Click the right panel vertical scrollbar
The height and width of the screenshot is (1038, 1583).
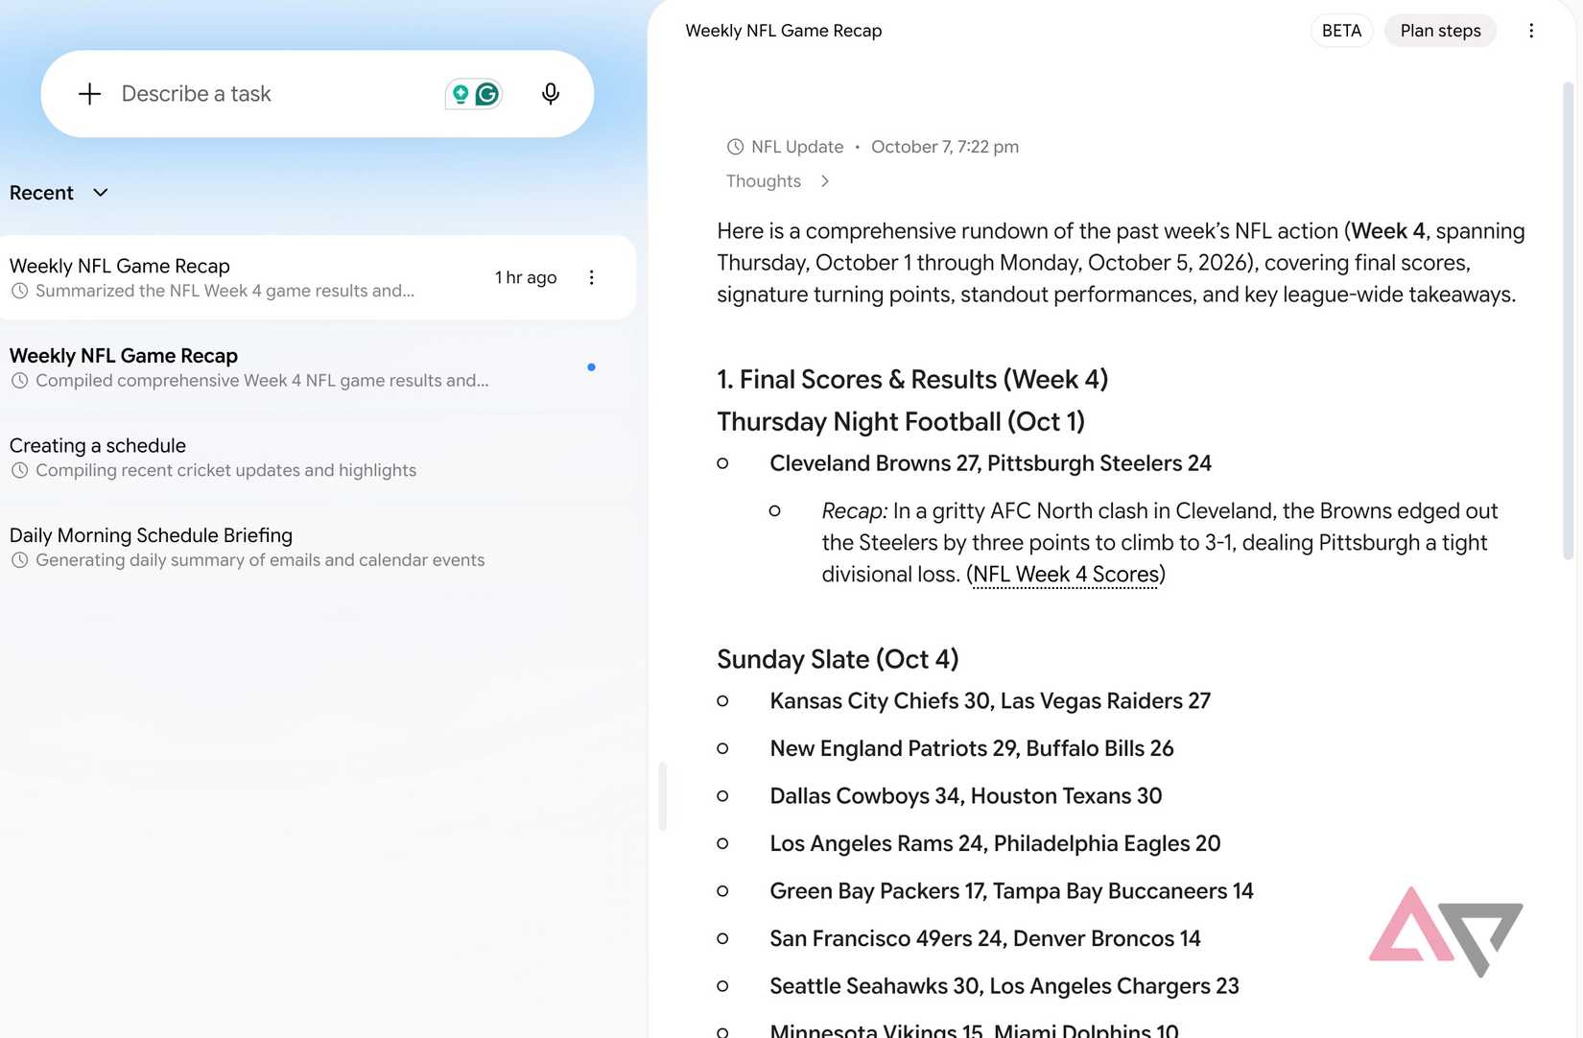click(1568, 321)
